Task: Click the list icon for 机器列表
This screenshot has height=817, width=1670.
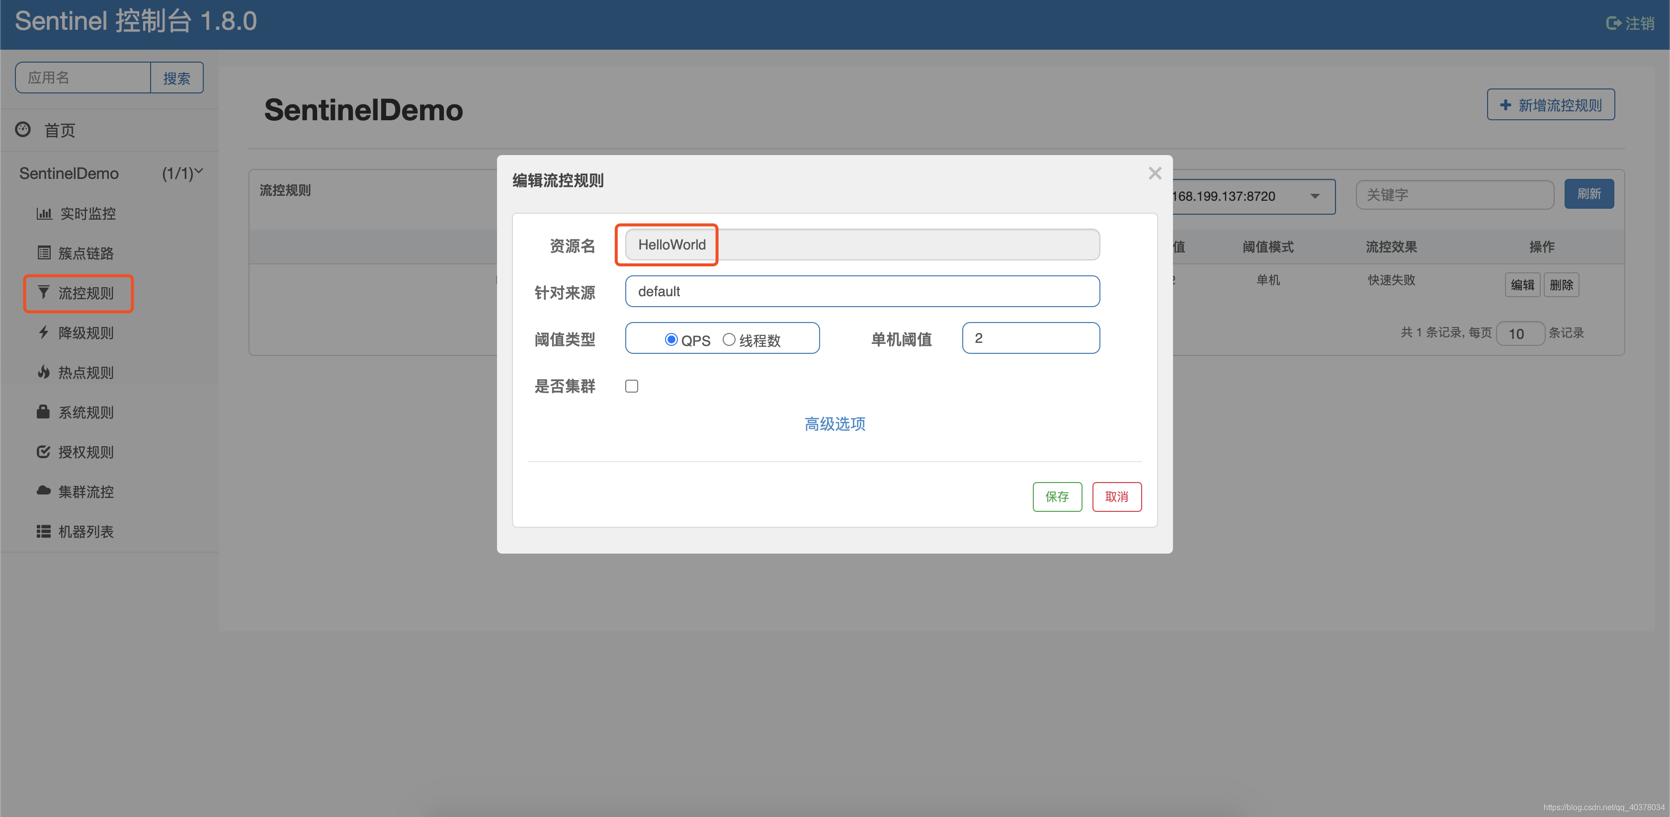Action: pyautogui.click(x=43, y=531)
